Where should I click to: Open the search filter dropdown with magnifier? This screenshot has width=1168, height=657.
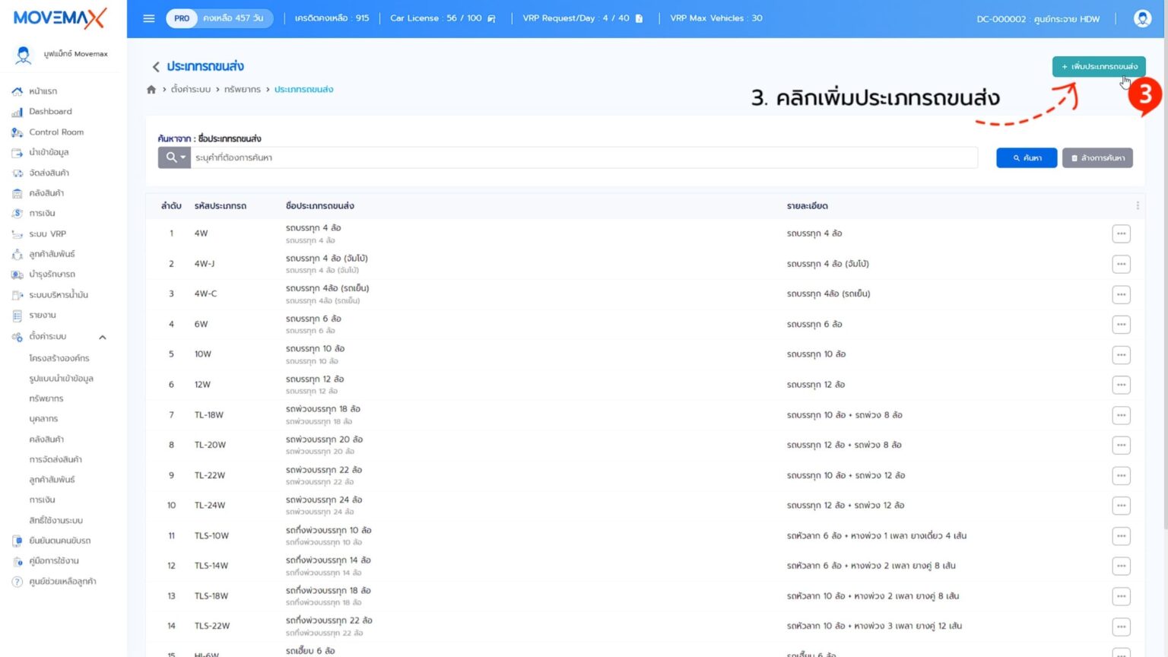tap(174, 157)
